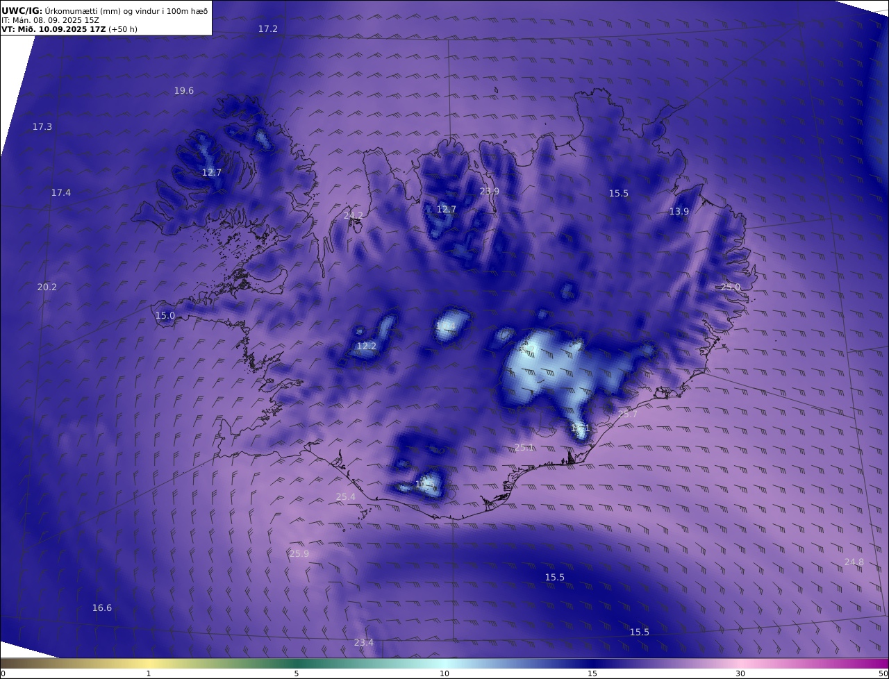Click the 24.2 value label

[354, 216]
